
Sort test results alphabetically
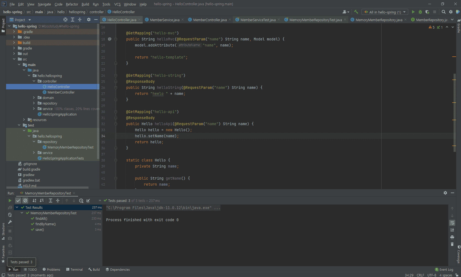34,201
